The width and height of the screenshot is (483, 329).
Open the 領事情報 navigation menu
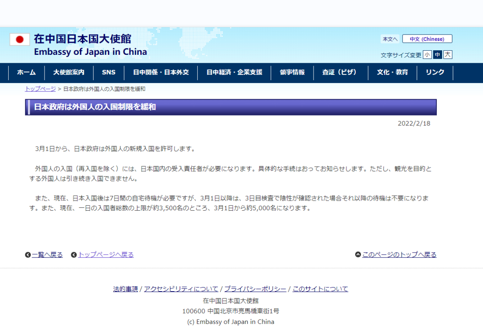(x=292, y=72)
